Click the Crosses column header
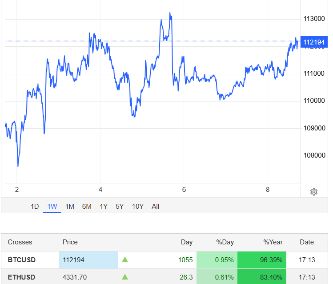Viewport: 333px width, 284px height. 20,242
